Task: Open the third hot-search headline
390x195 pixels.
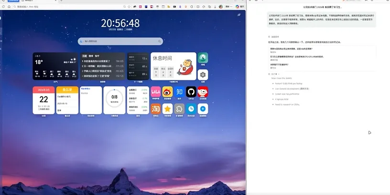Action: pos(103,71)
